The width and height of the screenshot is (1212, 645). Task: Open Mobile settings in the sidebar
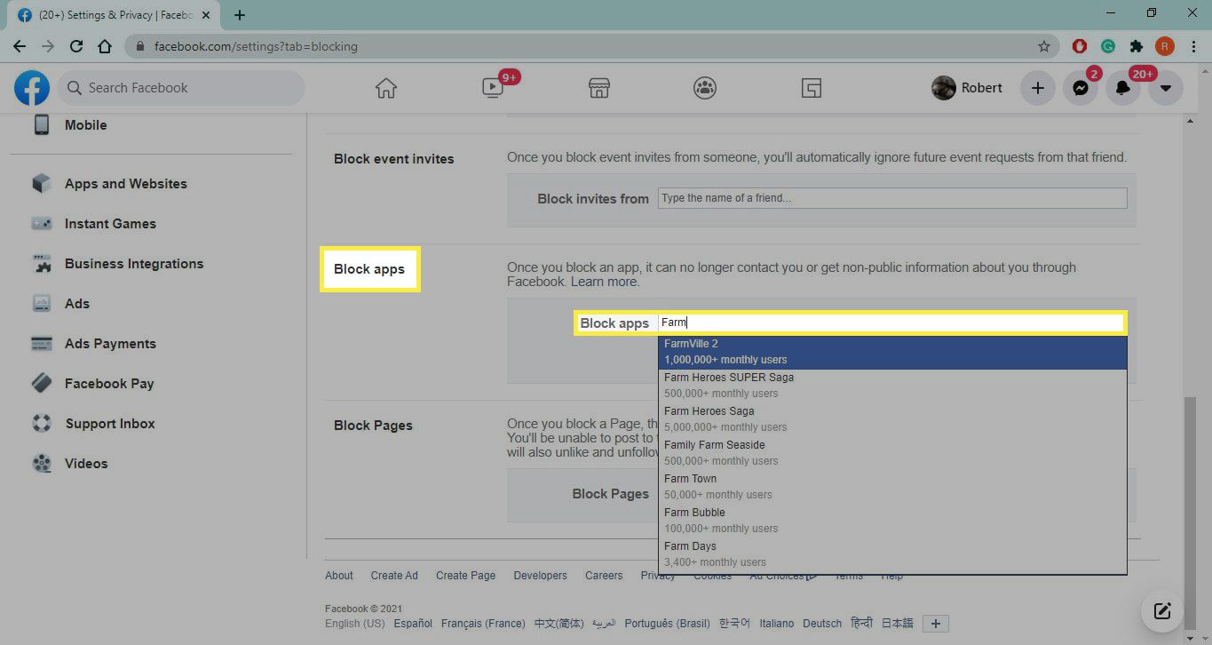(85, 125)
